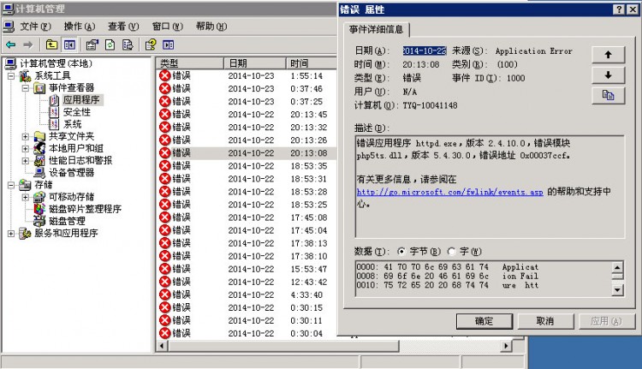Click error icon of the 20:13:45 row
The width and height of the screenshot is (642, 369).
click(164, 114)
